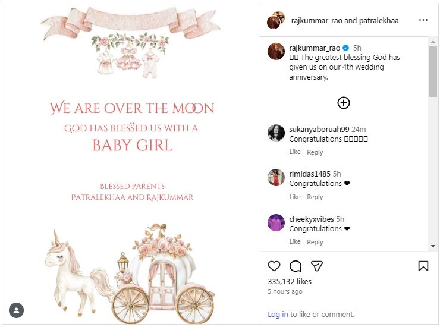Open rimidas1485's profile avatar
The width and height of the screenshot is (440, 327).
[276, 177]
